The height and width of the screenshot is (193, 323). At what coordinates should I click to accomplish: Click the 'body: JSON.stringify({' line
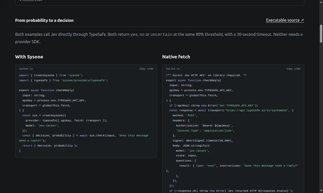pyautogui.click(x=191, y=146)
